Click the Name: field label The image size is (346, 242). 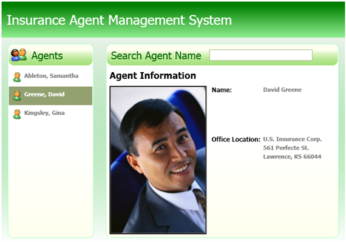[x=222, y=90]
